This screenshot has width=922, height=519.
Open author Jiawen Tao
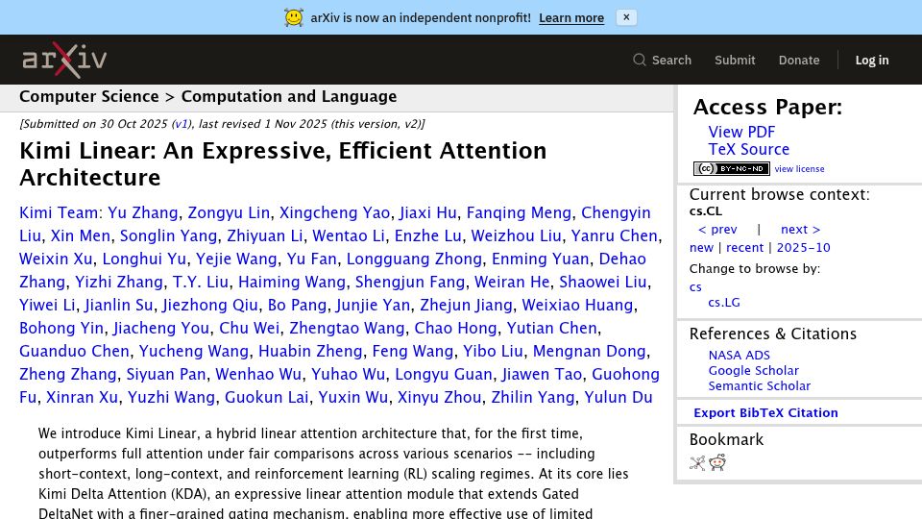[542, 374]
